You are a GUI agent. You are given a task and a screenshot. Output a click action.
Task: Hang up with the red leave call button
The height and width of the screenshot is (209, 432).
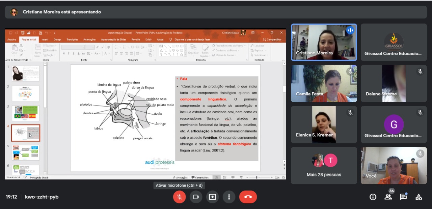click(248, 197)
